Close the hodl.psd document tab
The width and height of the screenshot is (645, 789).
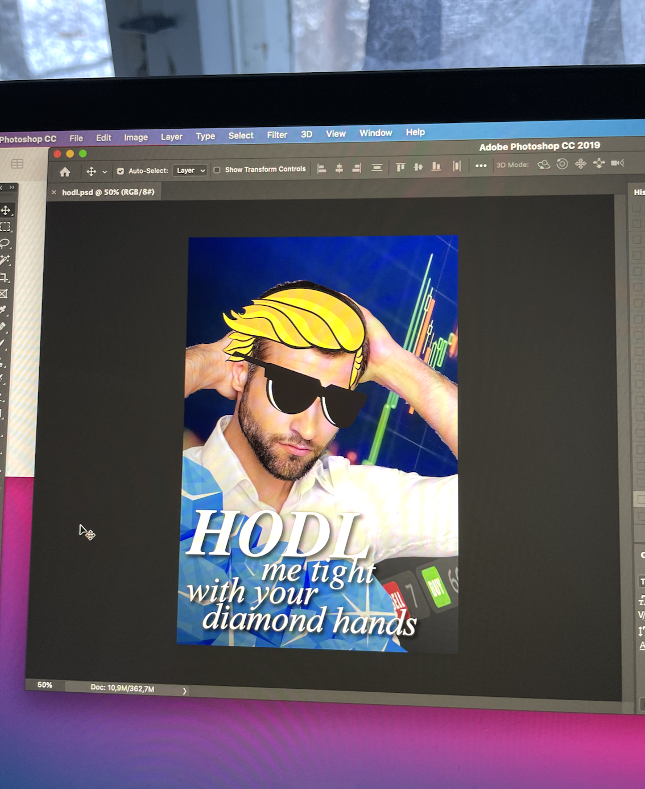coord(54,192)
